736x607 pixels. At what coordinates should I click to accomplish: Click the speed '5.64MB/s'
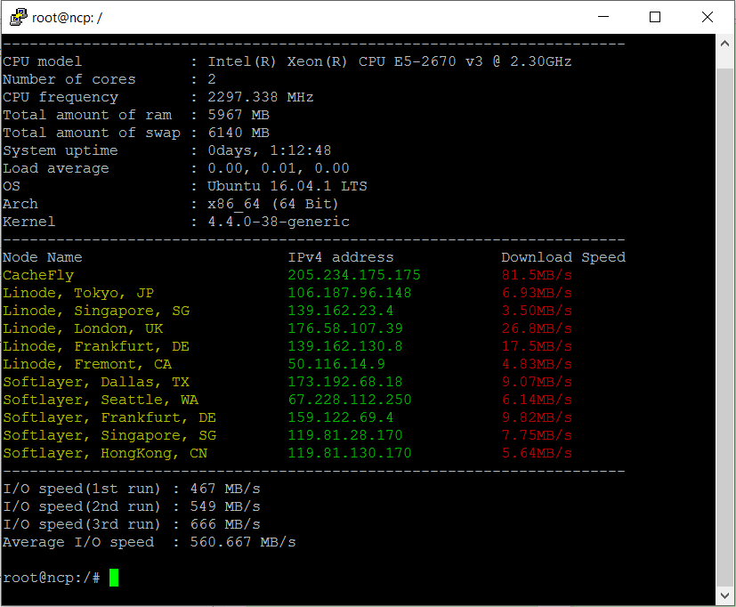(537, 454)
